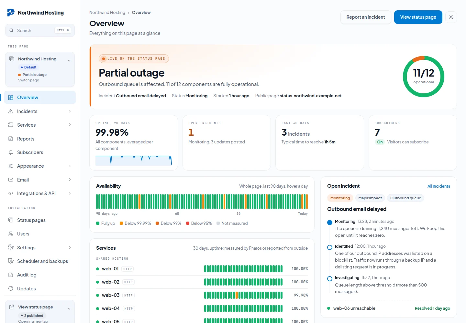This screenshot has height=323, width=466.
Task: Click the 11/12 operational progress ring
Action: coord(423,77)
